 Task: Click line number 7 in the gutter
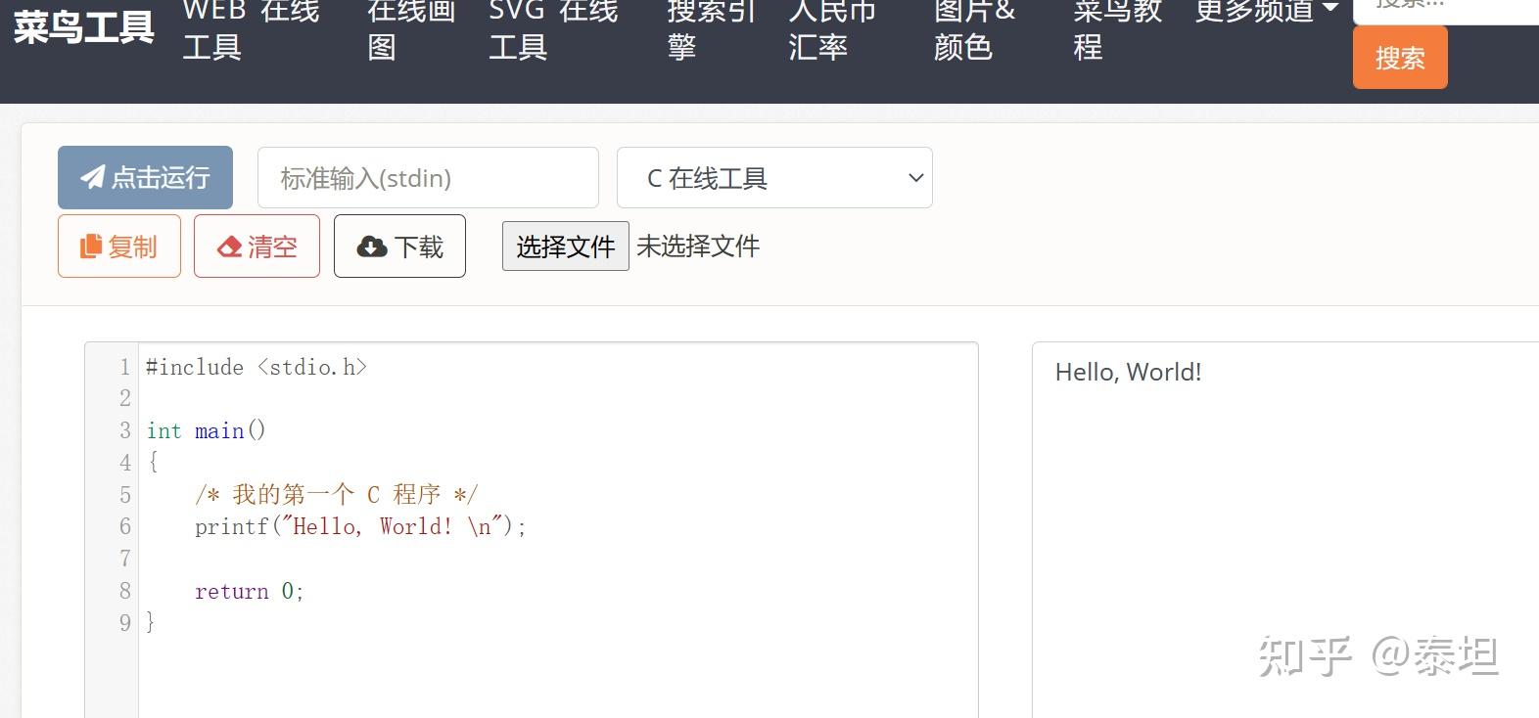(125, 559)
